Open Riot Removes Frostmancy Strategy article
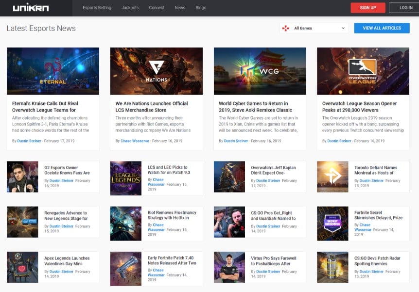The height and width of the screenshot is (292, 419). click(x=172, y=215)
